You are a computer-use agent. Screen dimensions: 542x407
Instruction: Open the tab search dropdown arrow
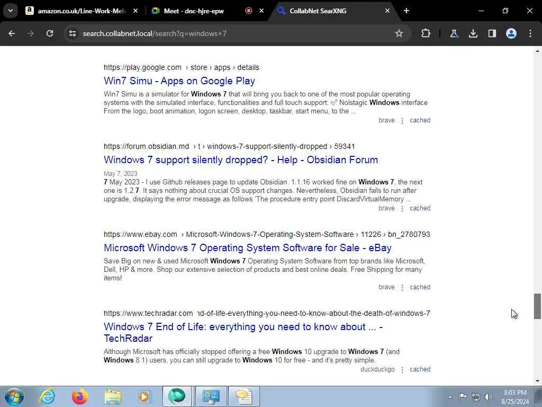[11, 11]
